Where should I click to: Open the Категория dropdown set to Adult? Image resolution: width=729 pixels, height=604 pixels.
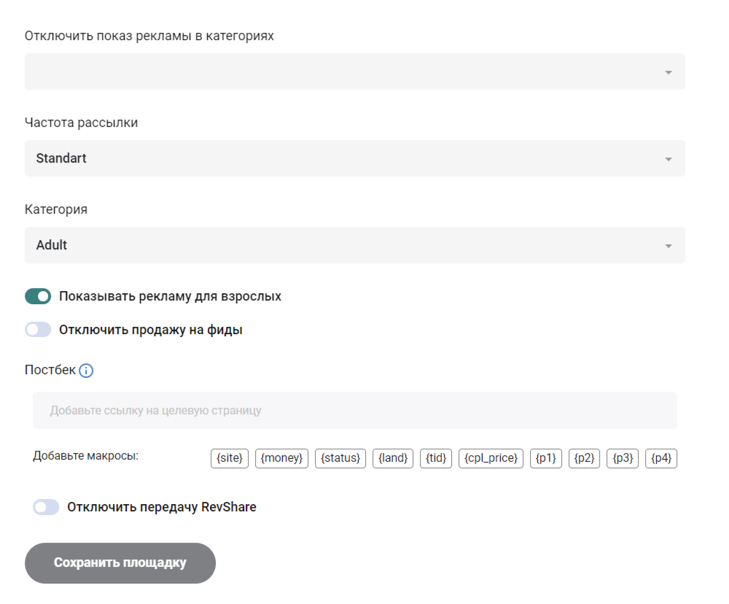click(354, 245)
